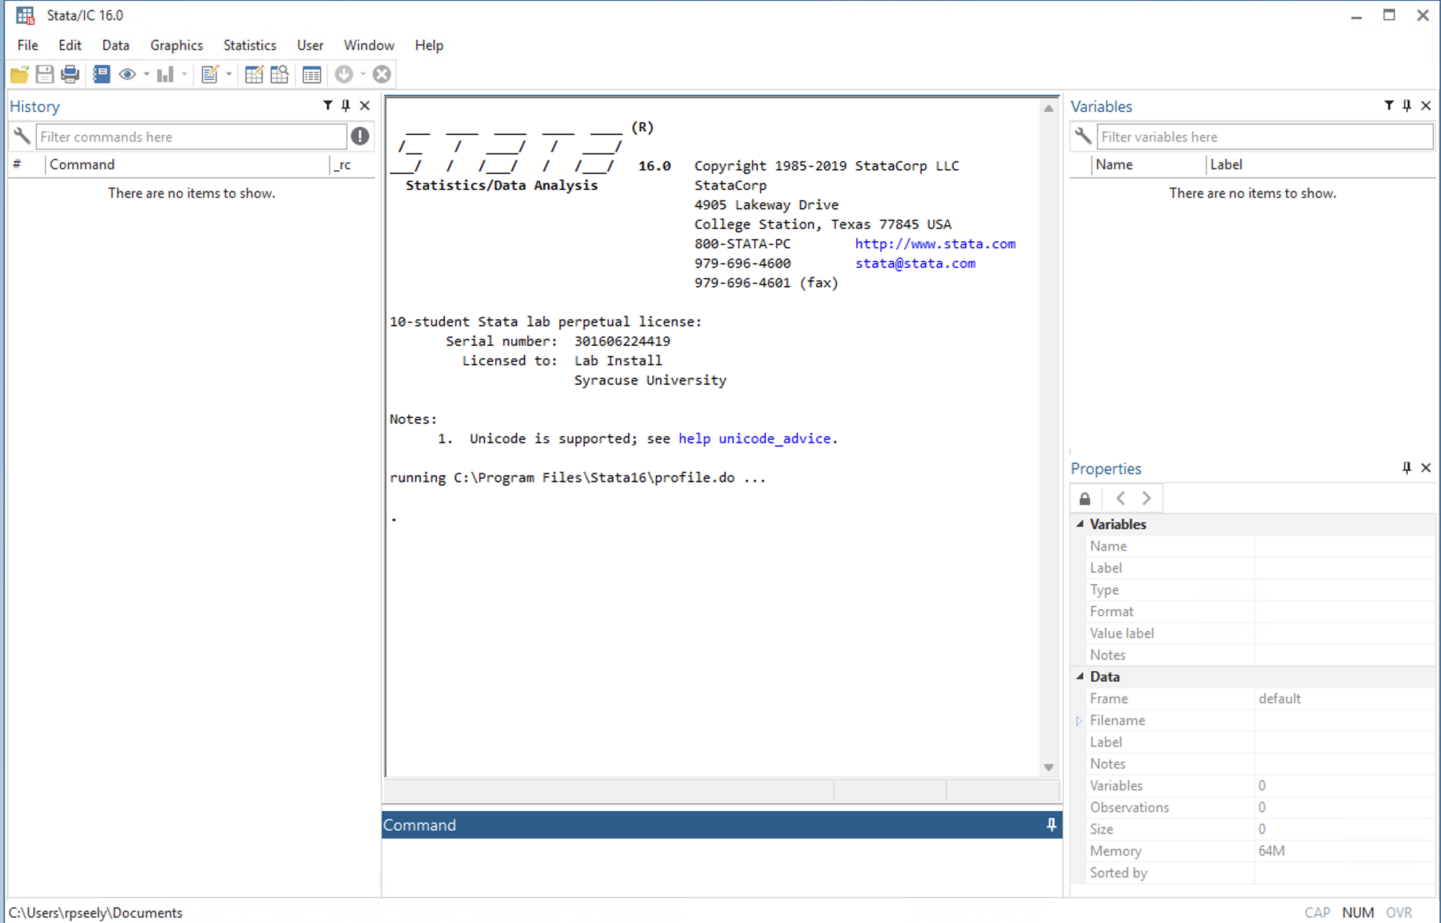Click the Save floppy disk icon
1441x923 pixels.
44,75
